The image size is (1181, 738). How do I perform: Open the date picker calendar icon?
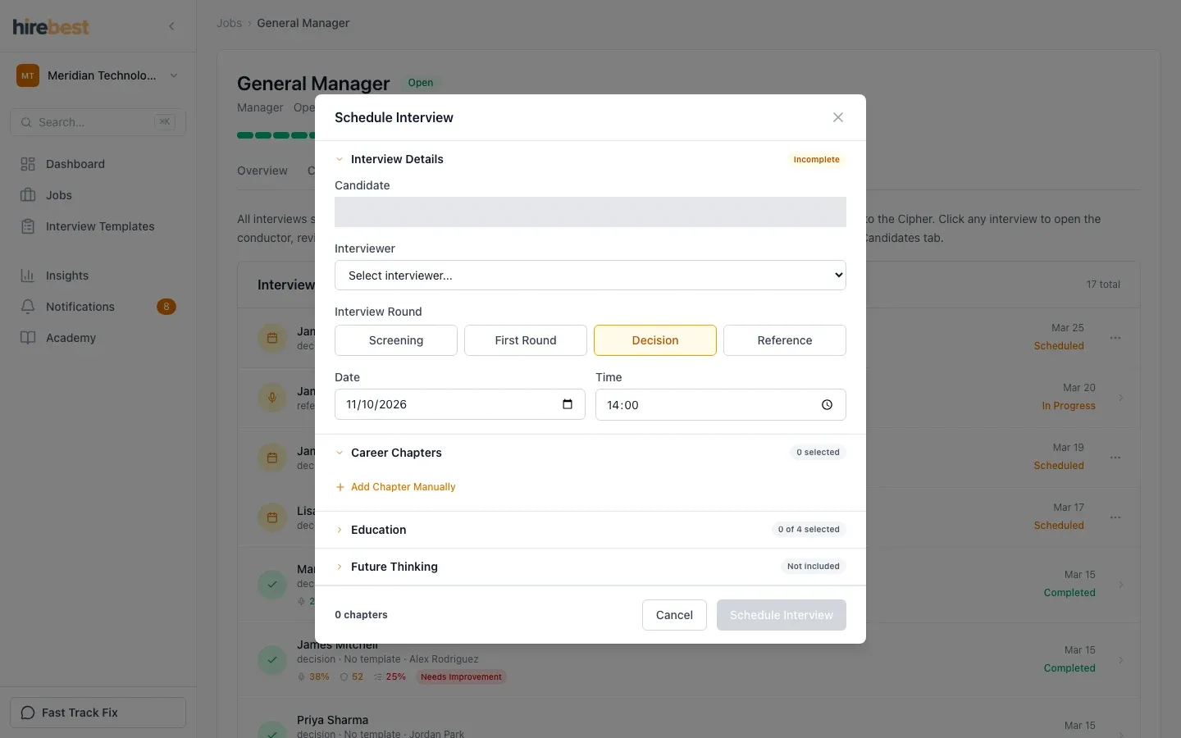point(568,404)
